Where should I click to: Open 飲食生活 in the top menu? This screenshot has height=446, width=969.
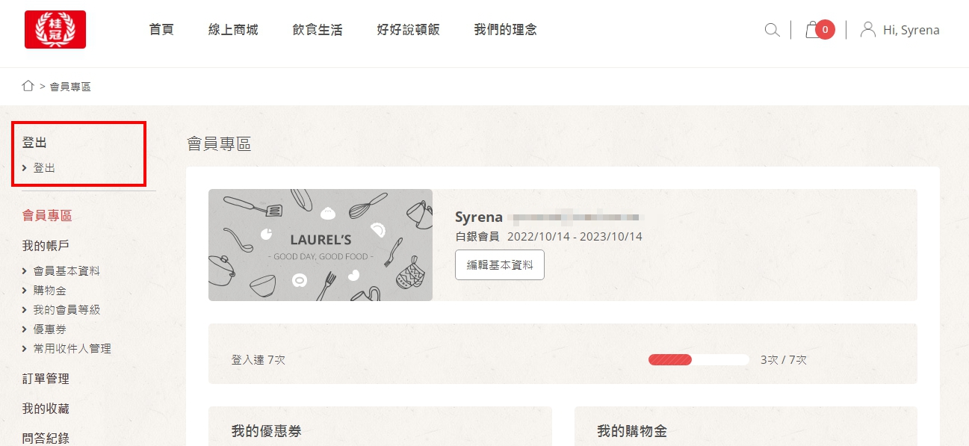coord(318,30)
